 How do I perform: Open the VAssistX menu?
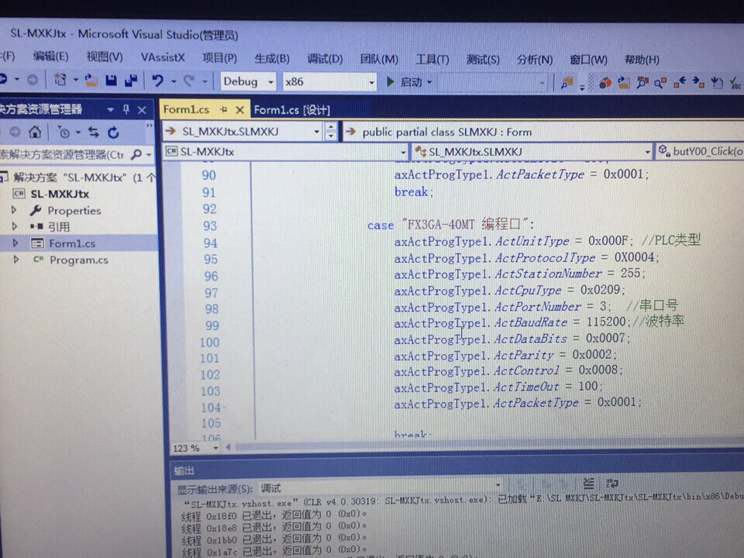click(x=162, y=57)
